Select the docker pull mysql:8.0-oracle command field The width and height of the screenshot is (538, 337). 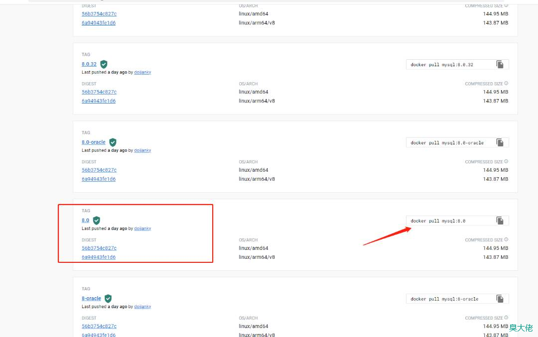[457, 143]
